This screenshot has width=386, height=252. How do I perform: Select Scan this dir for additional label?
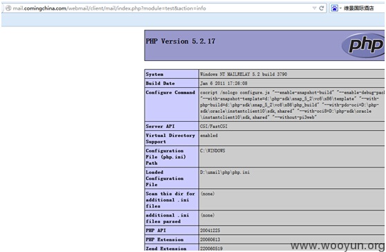coord(170,199)
